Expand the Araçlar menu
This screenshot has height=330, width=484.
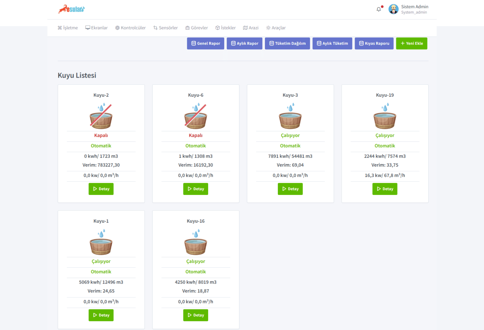click(276, 28)
